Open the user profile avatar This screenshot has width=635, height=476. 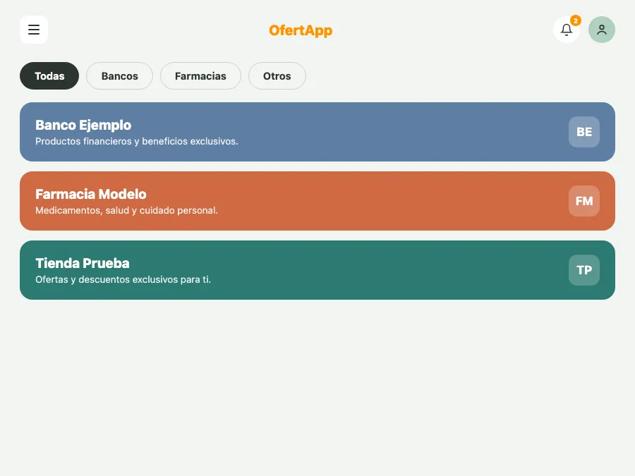pos(601,30)
